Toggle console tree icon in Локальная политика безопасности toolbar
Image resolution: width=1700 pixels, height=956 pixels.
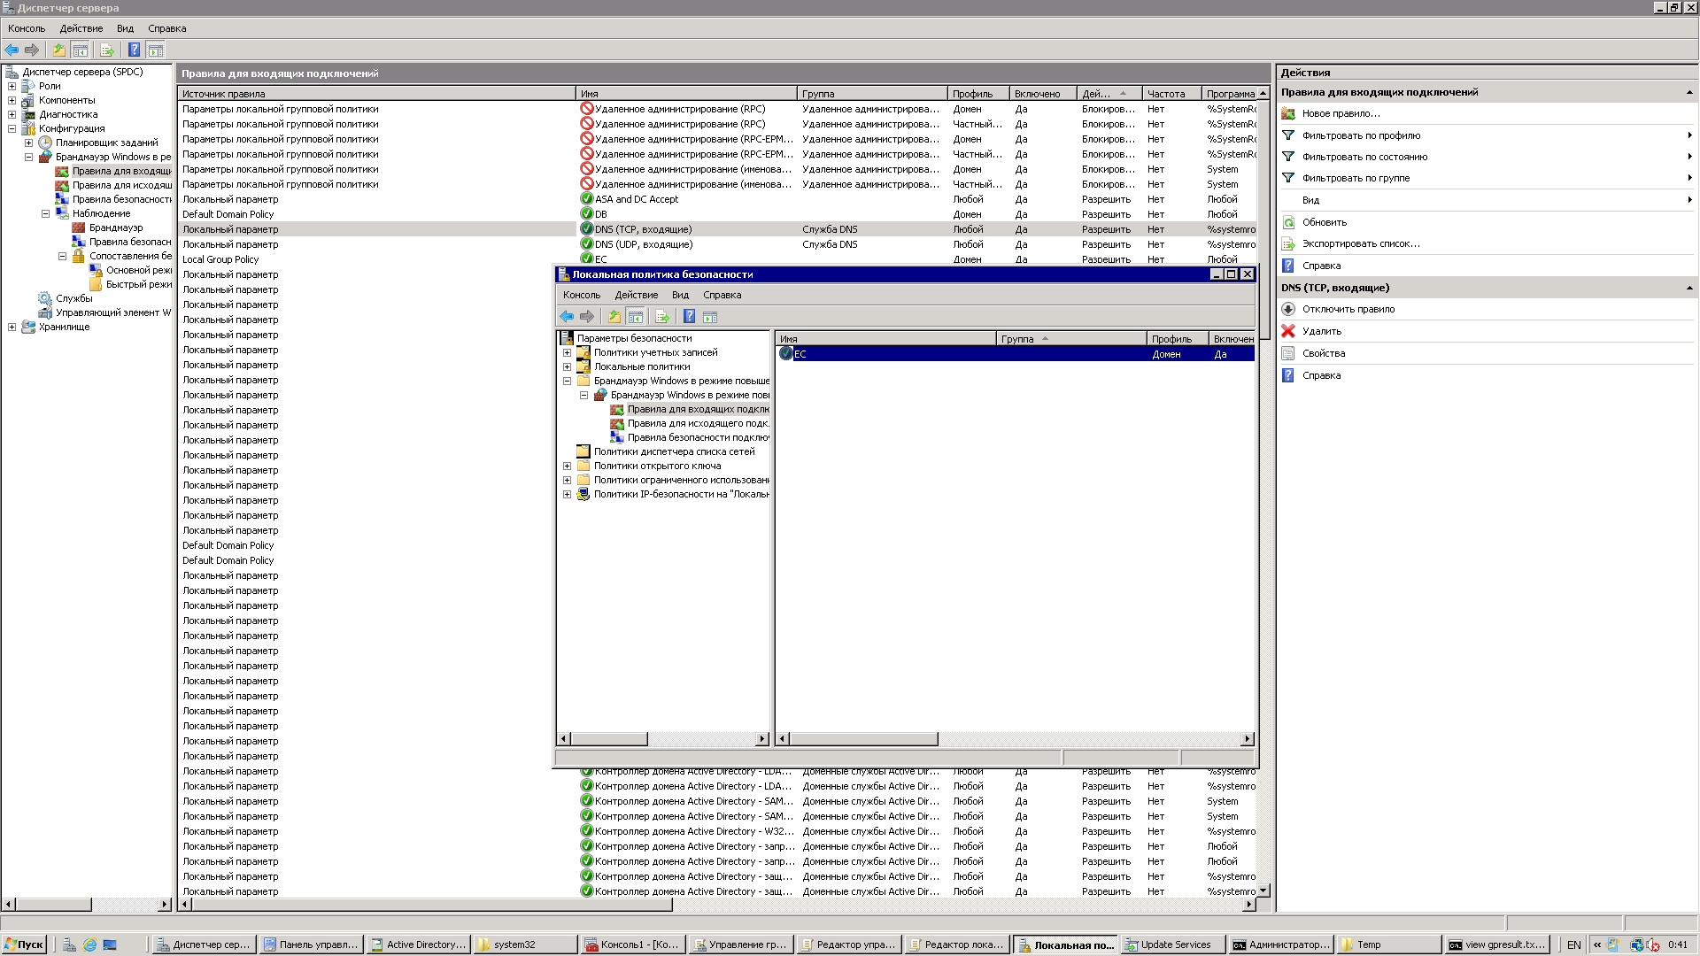(x=635, y=317)
